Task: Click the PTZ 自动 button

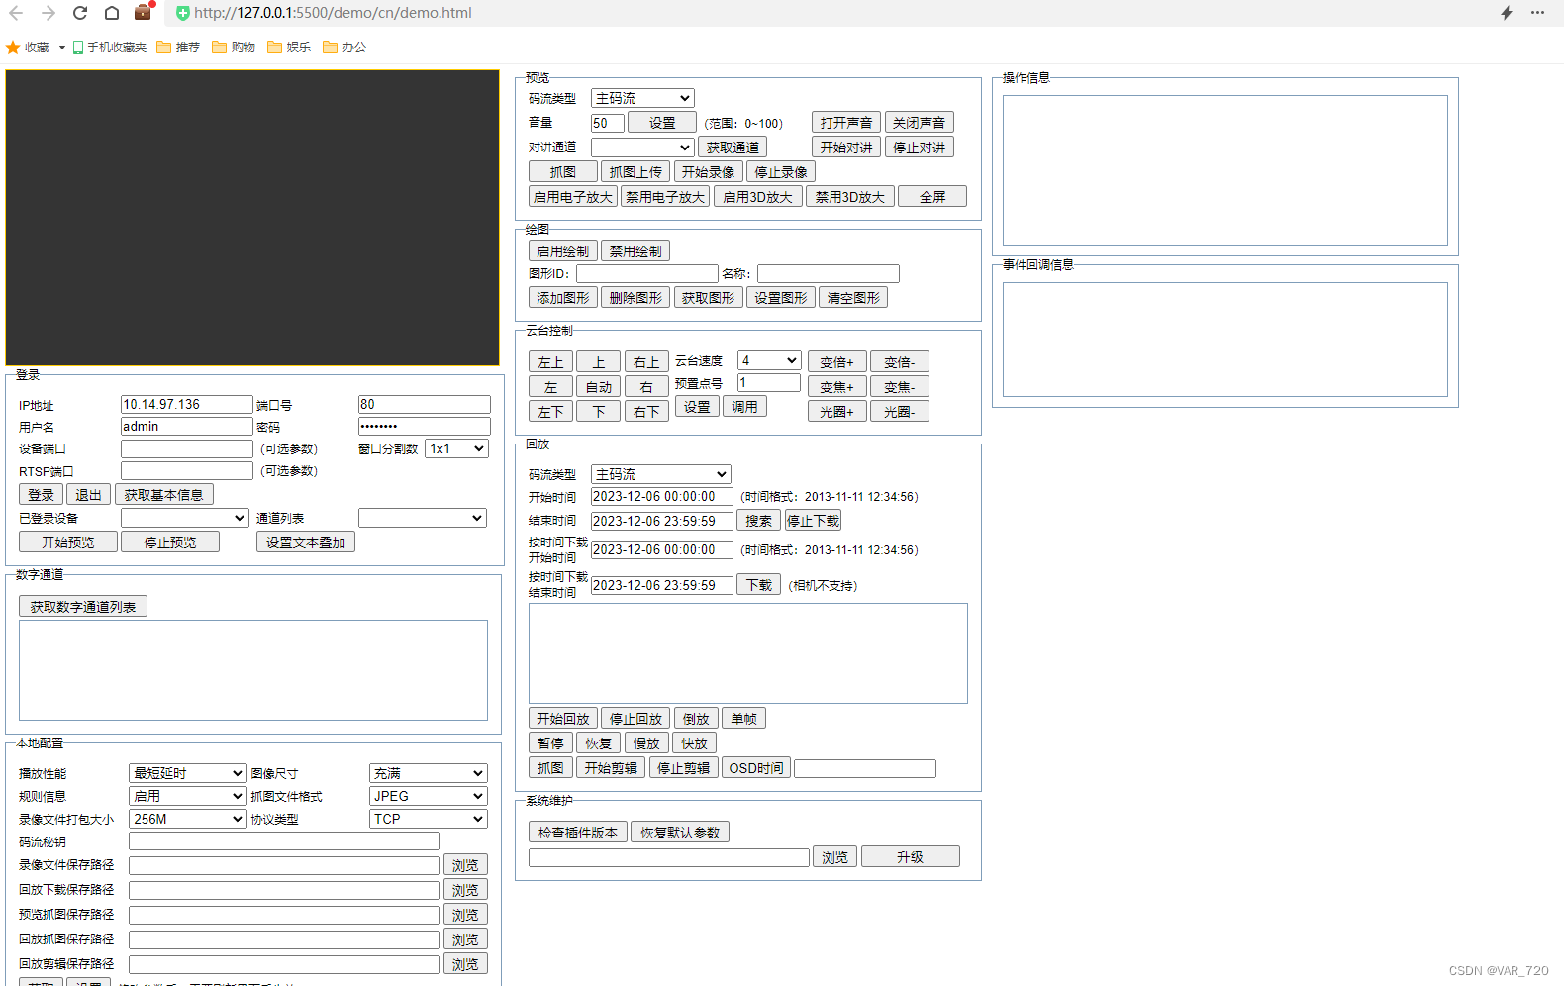Action: 599,386
